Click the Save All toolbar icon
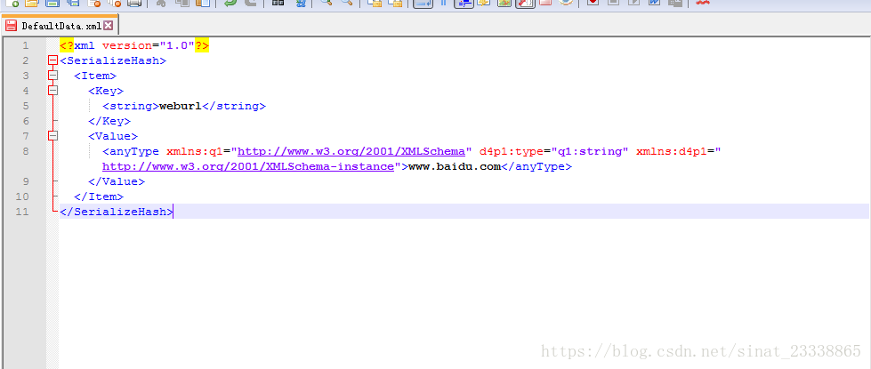Viewport: 871px width, 369px height. click(x=73, y=3)
